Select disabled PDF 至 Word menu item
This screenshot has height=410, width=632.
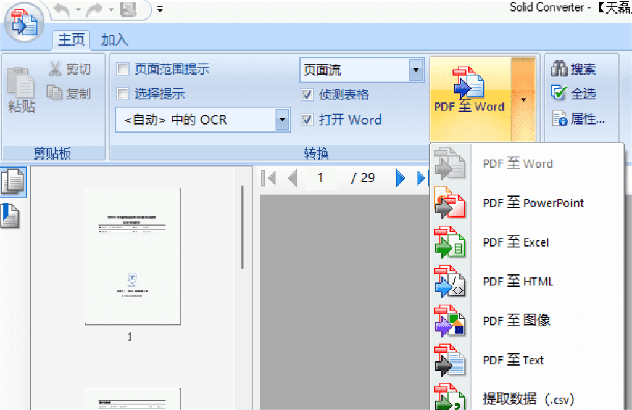click(527, 163)
